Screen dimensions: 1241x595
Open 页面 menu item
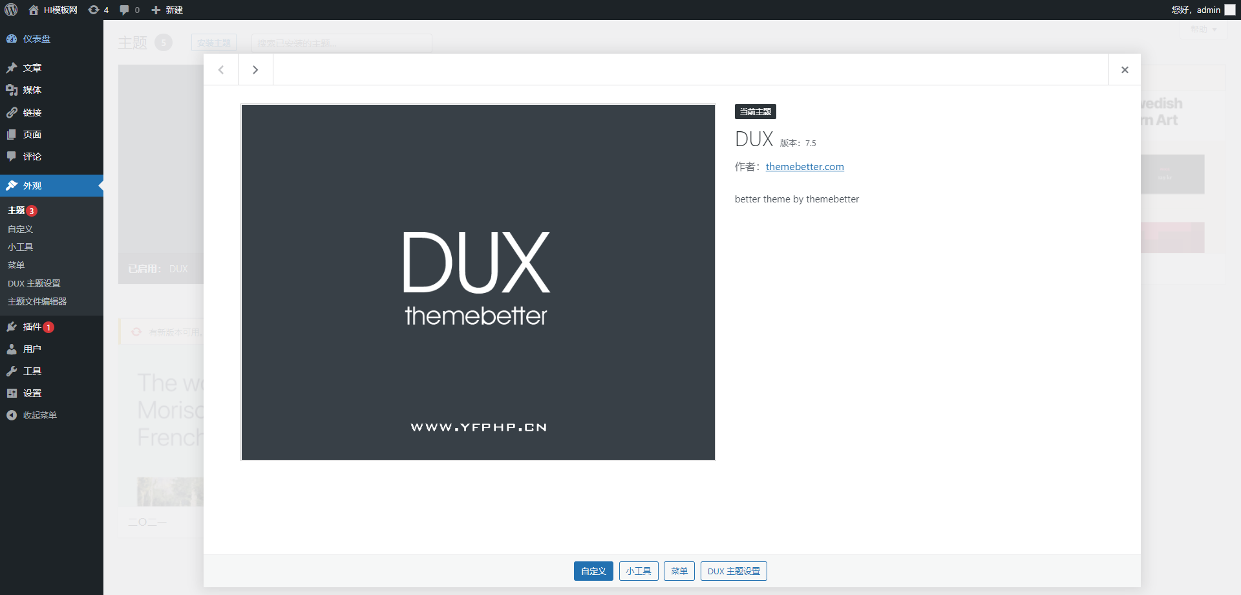(x=52, y=135)
